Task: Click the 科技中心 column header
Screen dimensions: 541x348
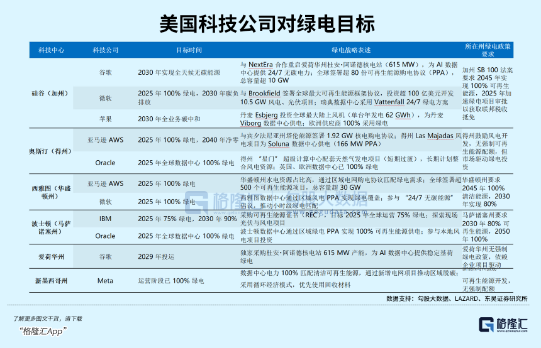Action: [x=52, y=50]
